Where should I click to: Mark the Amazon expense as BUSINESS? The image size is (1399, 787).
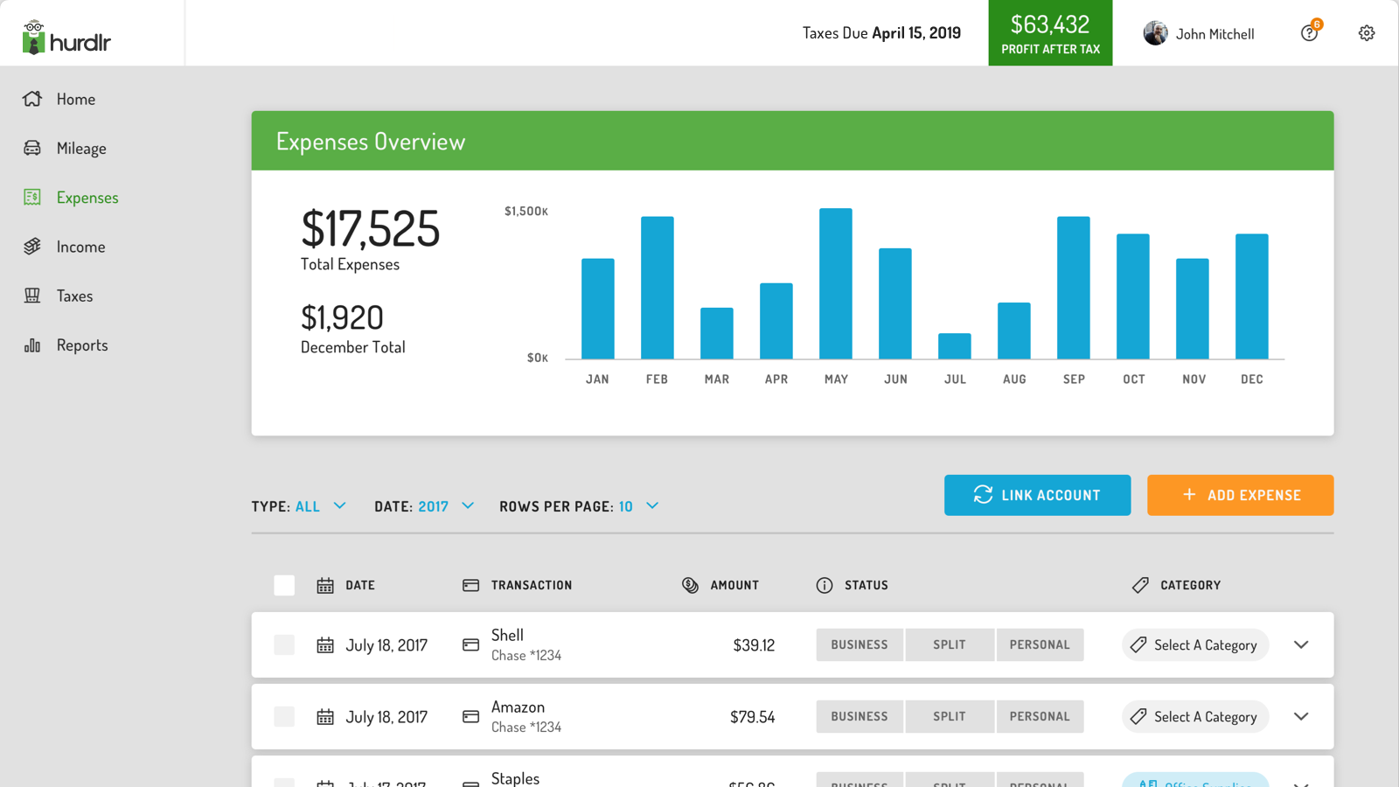point(859,716)
